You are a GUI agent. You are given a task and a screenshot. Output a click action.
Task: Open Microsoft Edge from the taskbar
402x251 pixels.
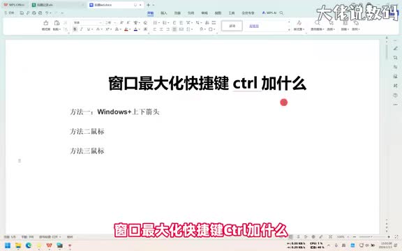pyautogui.click(x=29, y=245)
